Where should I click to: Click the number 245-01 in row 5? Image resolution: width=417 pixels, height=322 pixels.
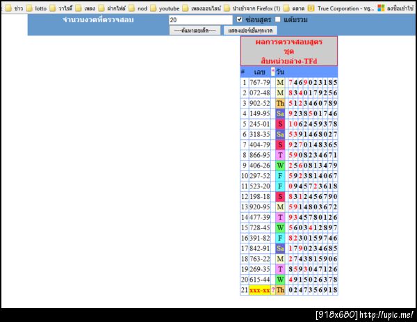[x=260, y=124]
